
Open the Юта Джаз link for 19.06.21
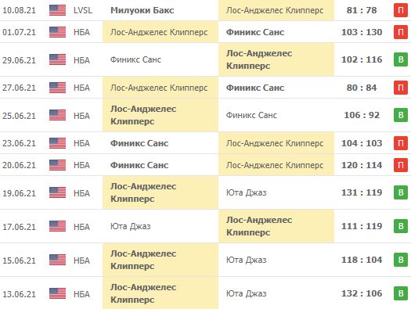coord(247,192)
